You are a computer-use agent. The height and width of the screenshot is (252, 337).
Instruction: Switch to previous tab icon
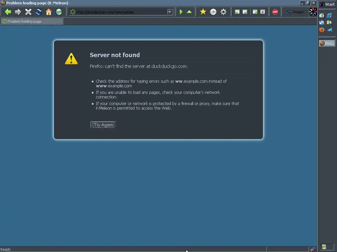point(237,12)
